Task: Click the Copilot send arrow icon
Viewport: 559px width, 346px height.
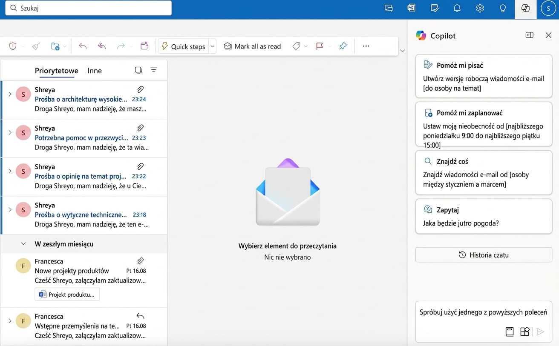Action: (x=540, y=332)
